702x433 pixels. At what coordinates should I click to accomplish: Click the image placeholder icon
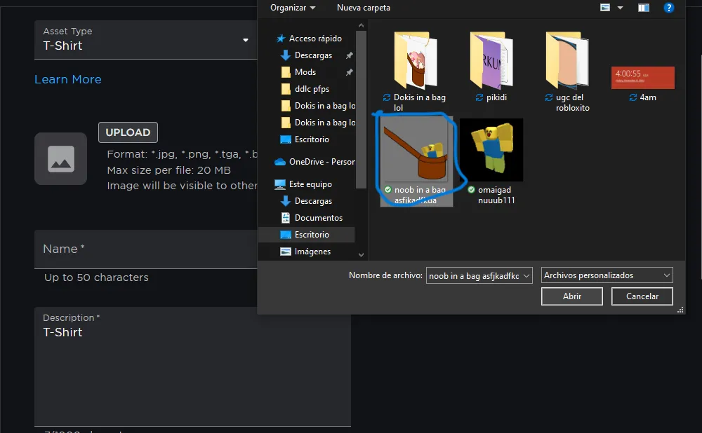[x=61, y=158]
